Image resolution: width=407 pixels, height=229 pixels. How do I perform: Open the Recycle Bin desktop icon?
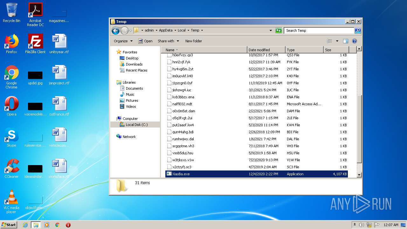pos(11,13)
